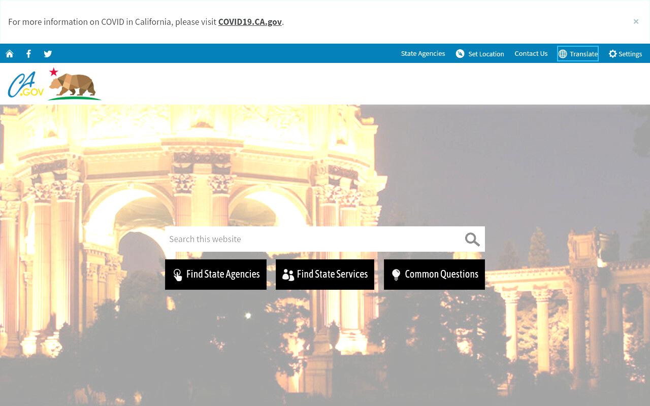Dismiss the COVID alert banner
Image resolution: width=650 pixels, height=406 pixels.
click(x=636, y=21)
